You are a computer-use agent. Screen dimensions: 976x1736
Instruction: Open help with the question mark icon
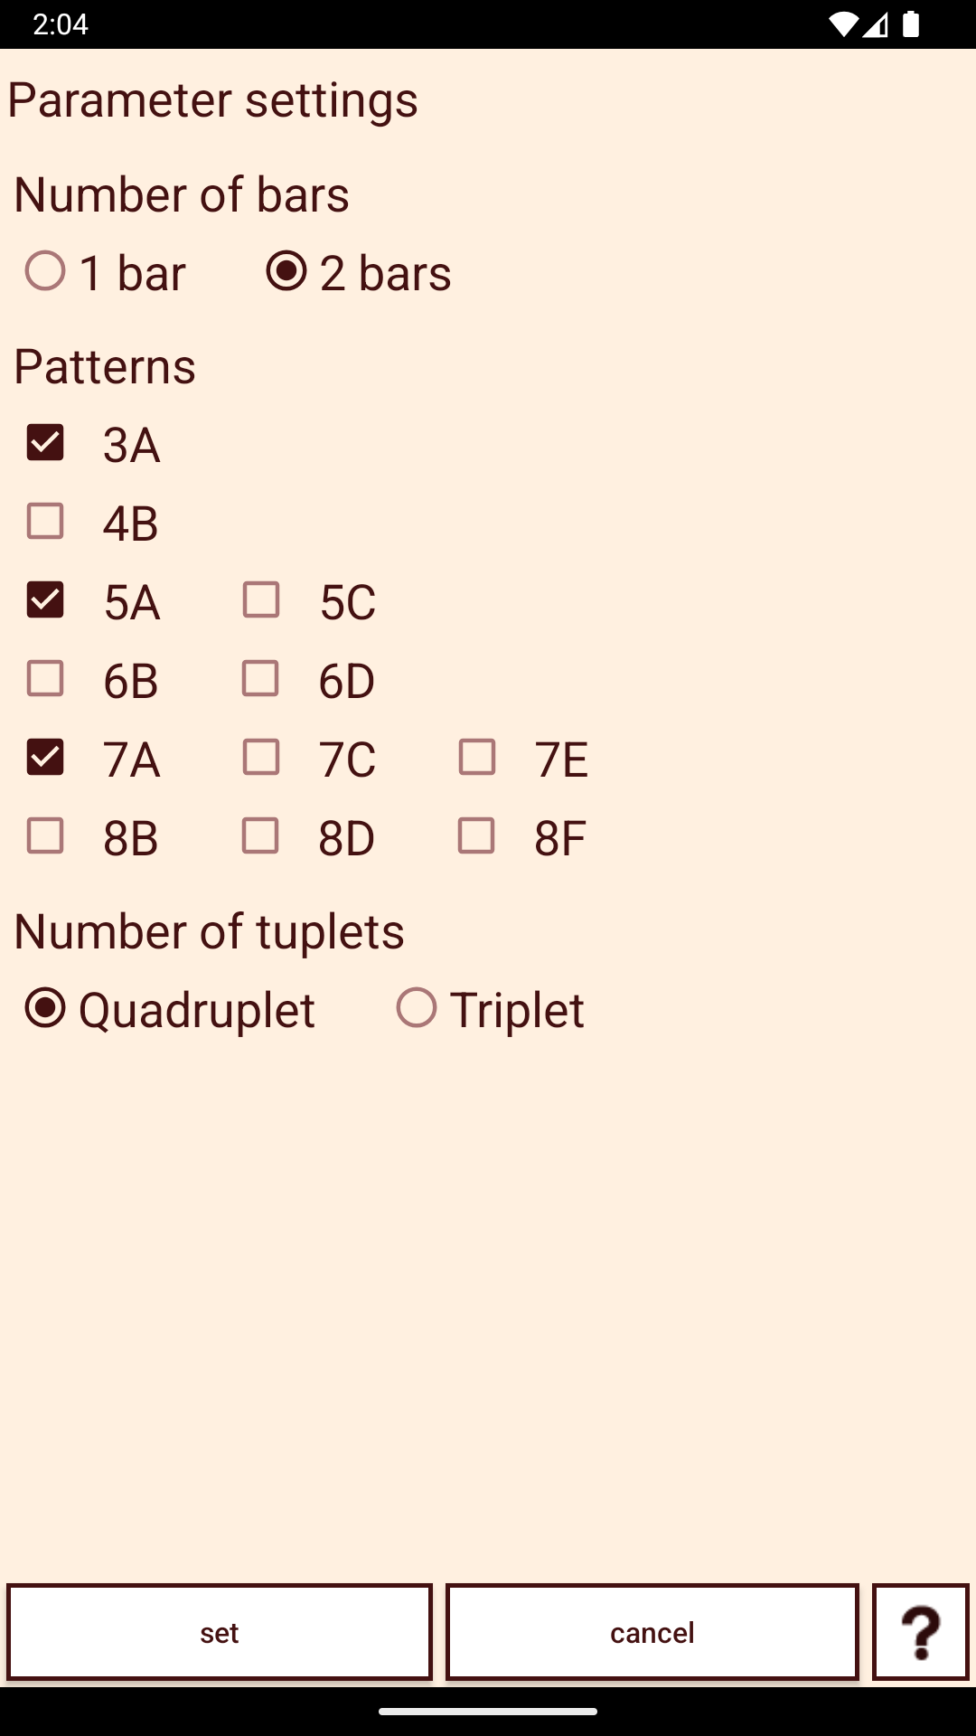tap(920, 1632)
